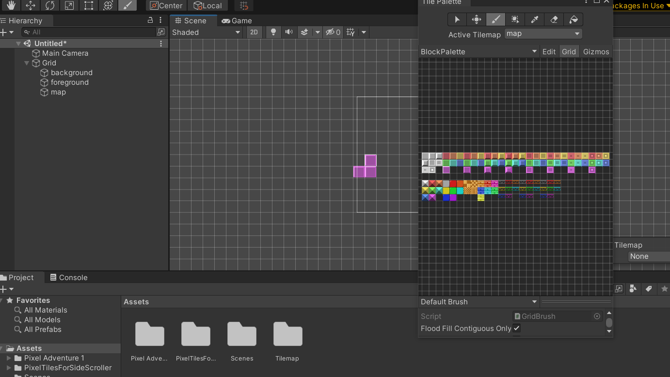Screen dimensions: 670x377
Task: Toggle scene lighting bulb icon
Action: click(273, 32)
